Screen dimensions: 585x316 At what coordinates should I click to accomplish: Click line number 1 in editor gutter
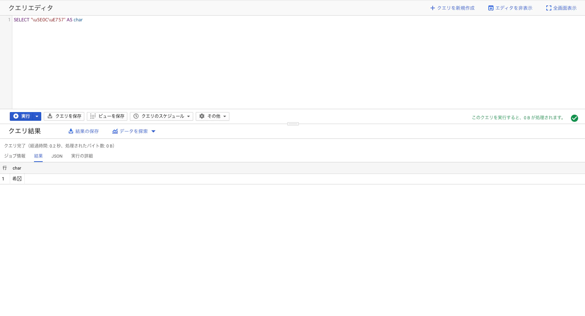pos(9,20)
